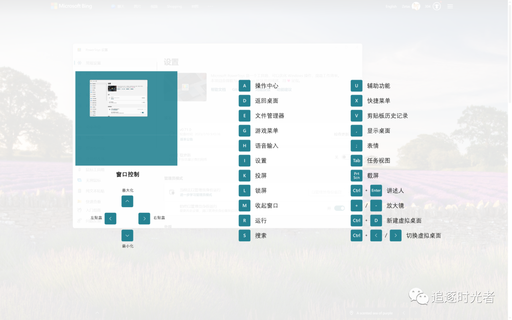Click the PowerToys logo in the settings title bar
Screen dimensions: 512x320
pyautogui.click(x=79, y=49)
